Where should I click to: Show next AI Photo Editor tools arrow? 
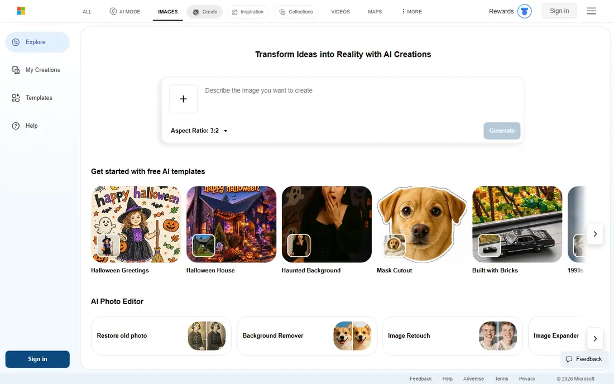point(595,339)
